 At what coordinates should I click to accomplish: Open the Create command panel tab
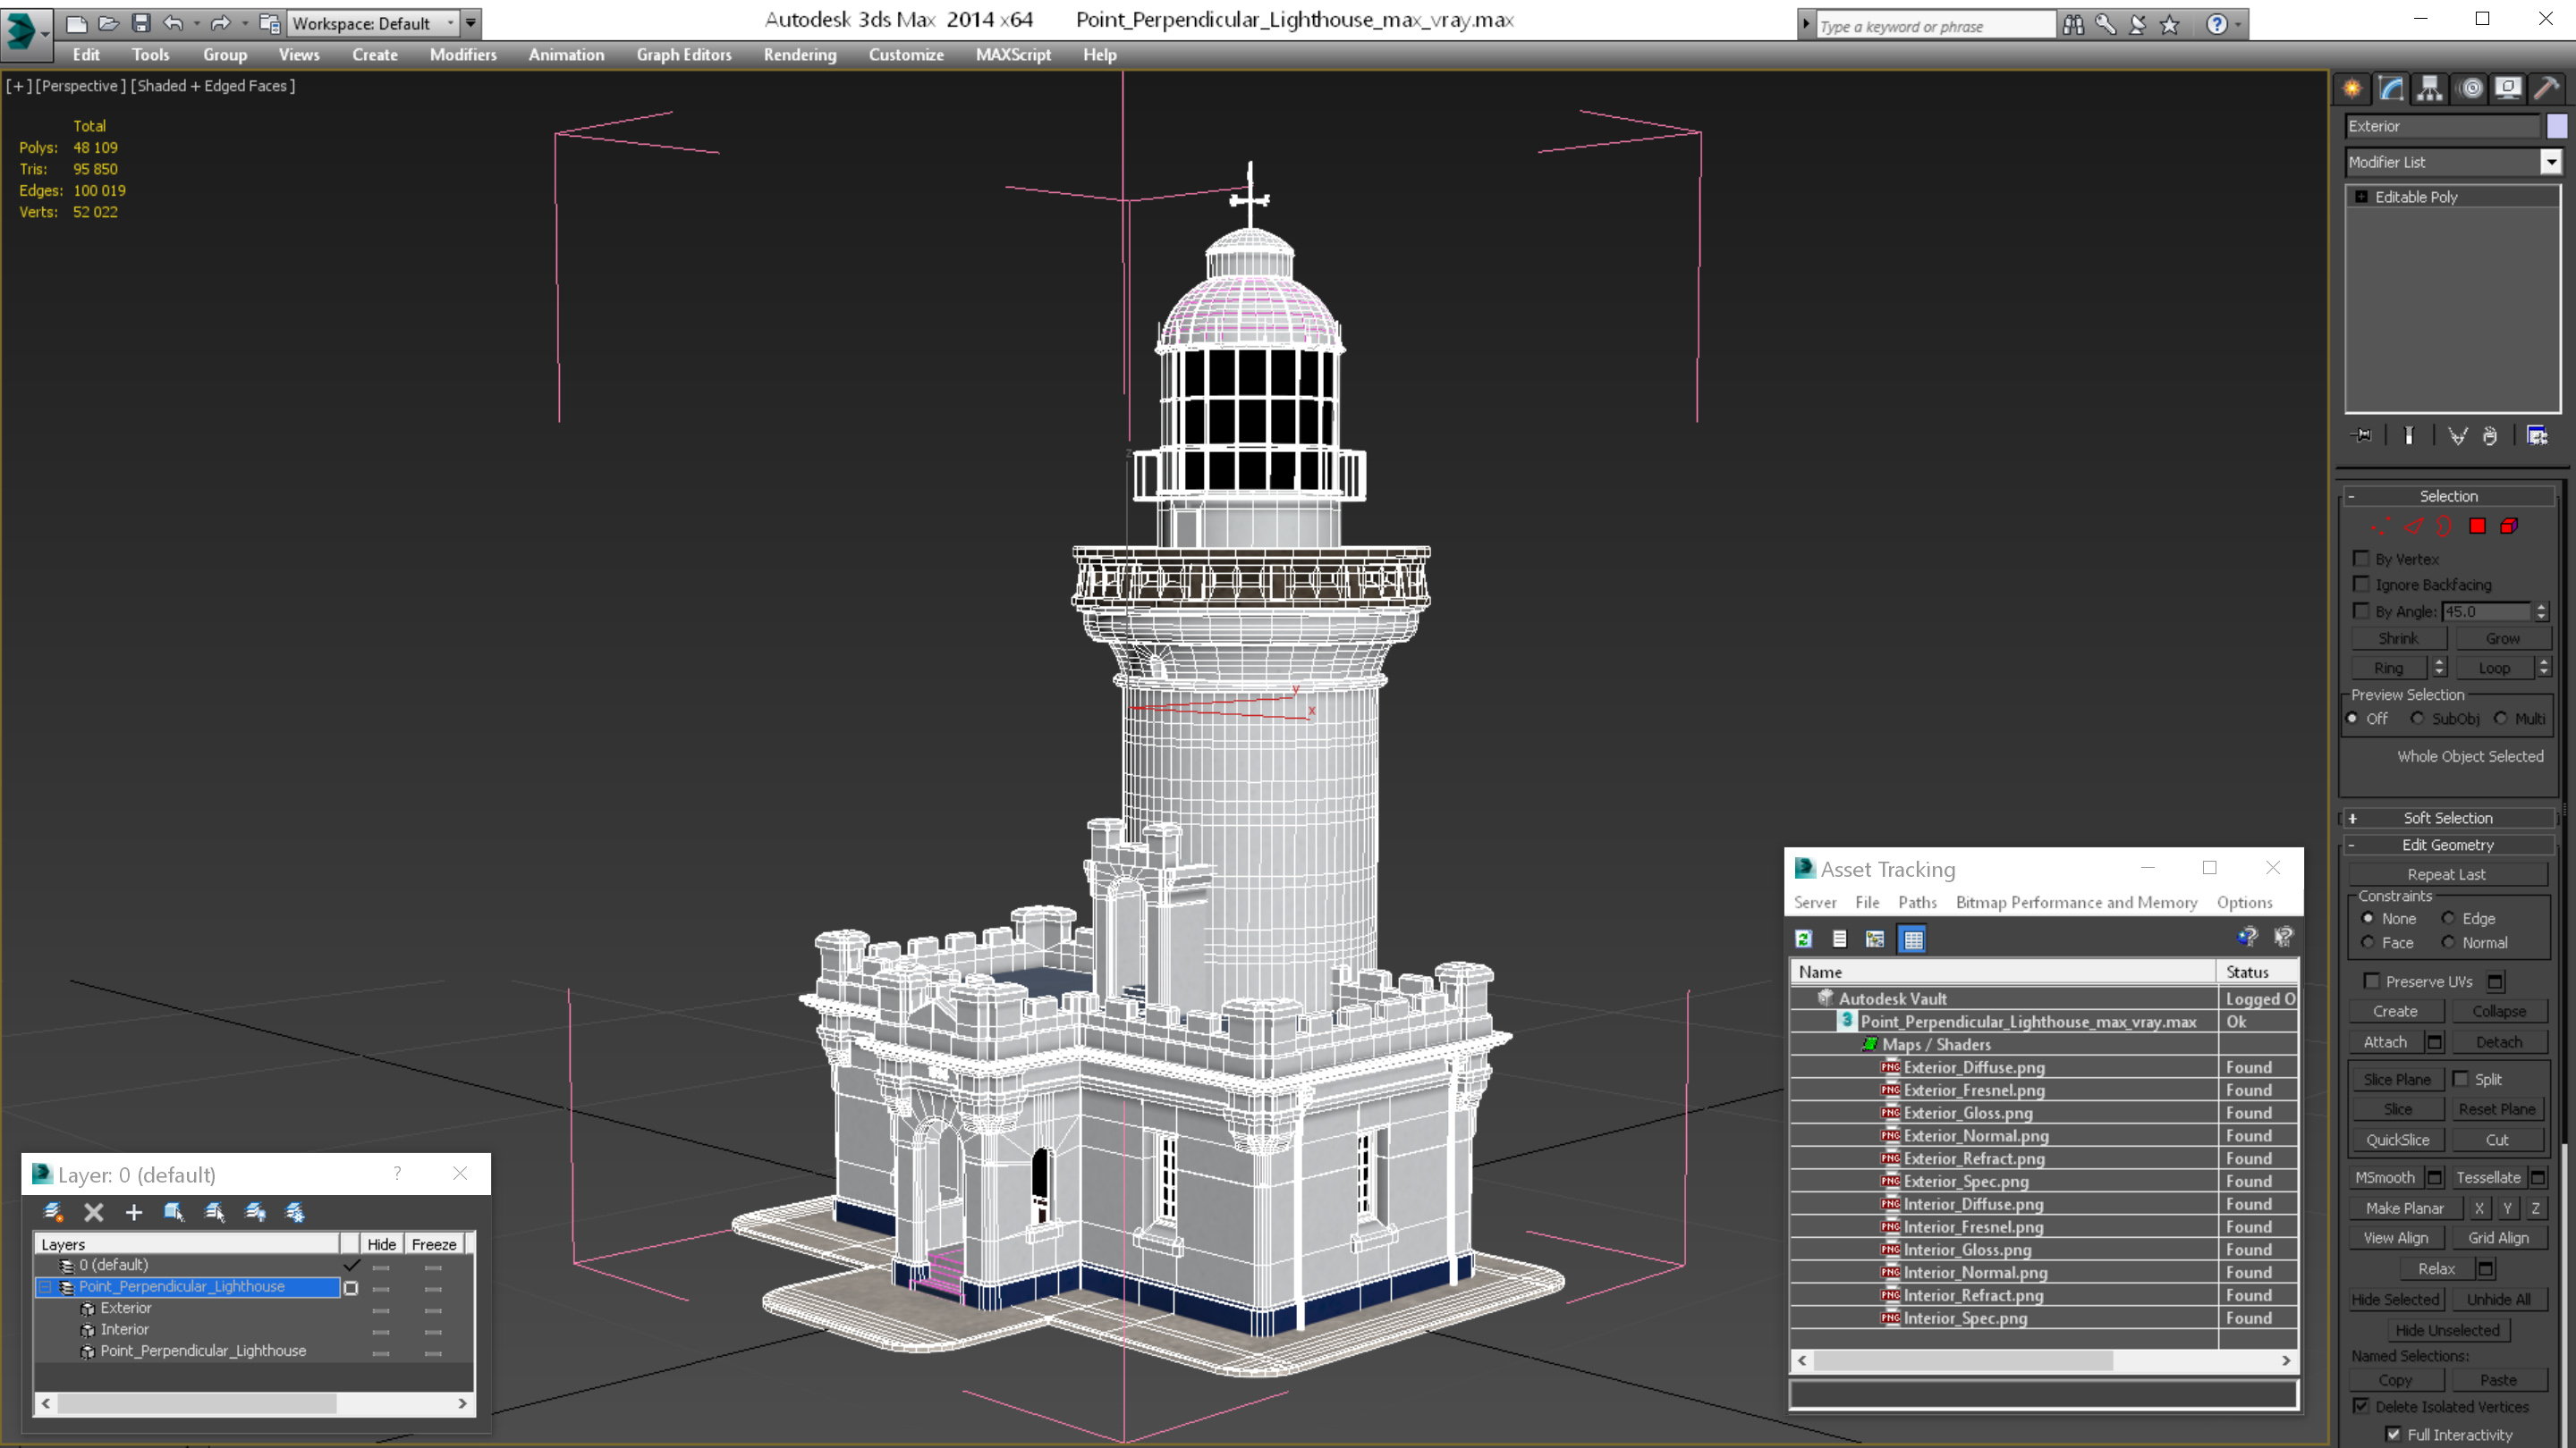click(x=2352, y=88)
